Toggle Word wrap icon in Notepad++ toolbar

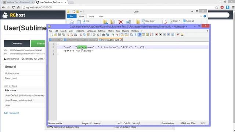[131, 35]
